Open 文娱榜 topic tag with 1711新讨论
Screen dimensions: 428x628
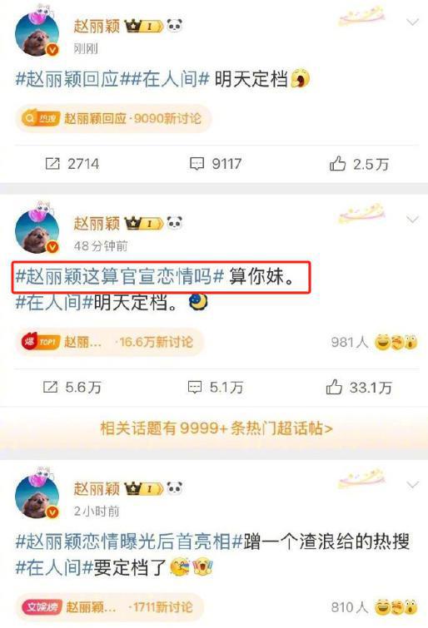pyautogui.click(x=110, y=607)
